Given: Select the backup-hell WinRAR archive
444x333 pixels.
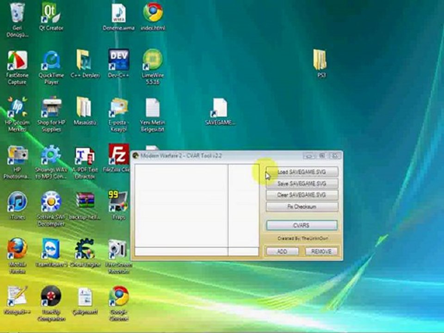Looking at the screenshot, I should point(85,205).
